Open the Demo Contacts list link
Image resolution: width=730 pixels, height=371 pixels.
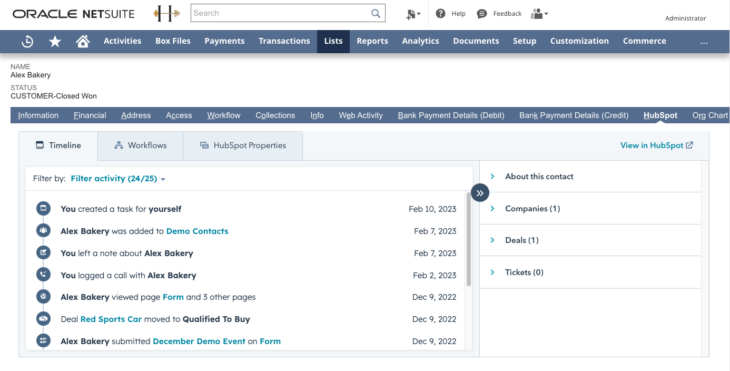pos(197,231)
